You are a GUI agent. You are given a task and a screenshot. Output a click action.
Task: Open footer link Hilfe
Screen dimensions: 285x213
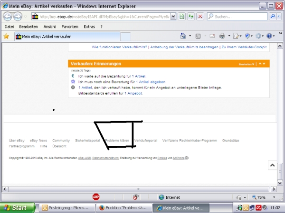pyautogui.click(x=43, y=146)
